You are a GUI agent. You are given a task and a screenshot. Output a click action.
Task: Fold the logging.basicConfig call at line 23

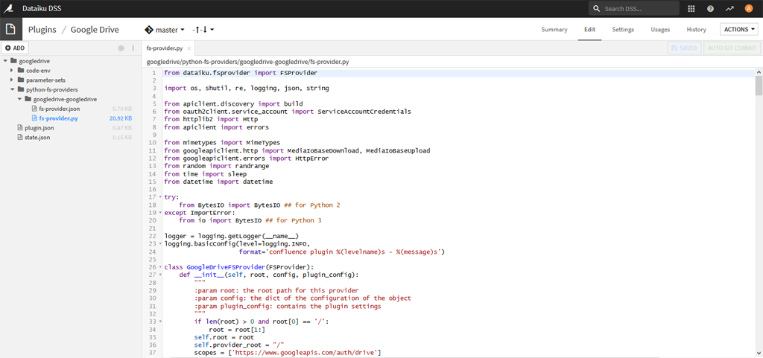point(160,244)
